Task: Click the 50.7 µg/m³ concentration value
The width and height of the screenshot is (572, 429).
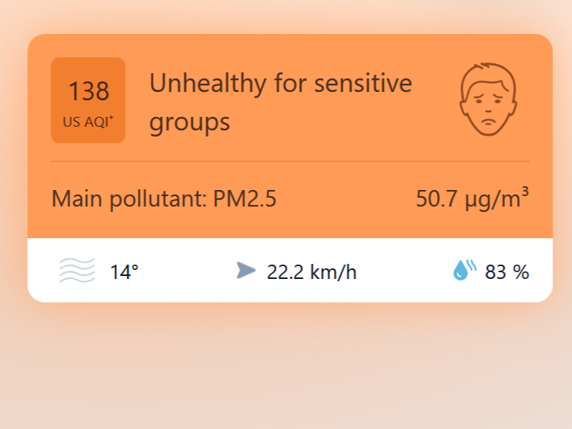Action: pos(472,200)
